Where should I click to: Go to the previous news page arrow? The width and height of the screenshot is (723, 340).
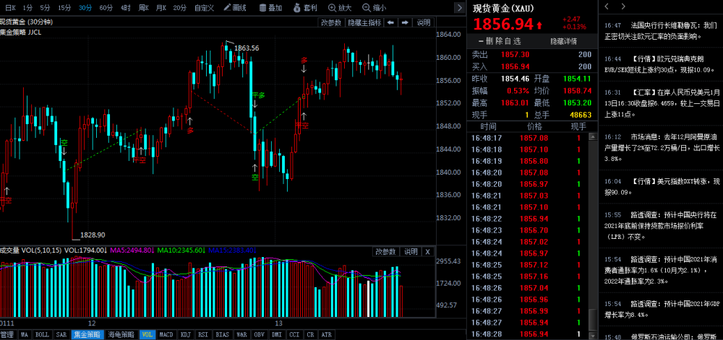click(x=607, y=6)
